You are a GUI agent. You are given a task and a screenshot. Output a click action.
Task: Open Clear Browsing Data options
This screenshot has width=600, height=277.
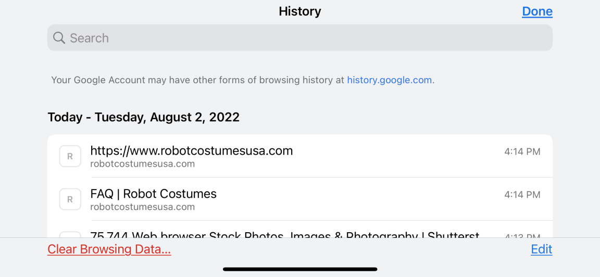tap(109, 249)
